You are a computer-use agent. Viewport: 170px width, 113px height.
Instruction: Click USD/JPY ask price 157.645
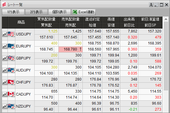click(70, 37)
